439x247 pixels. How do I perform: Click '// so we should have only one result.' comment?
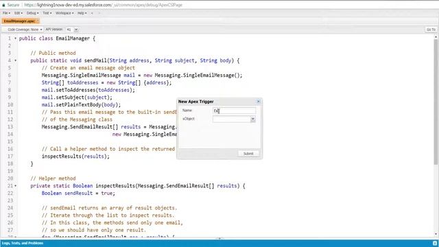pos(94,230)
